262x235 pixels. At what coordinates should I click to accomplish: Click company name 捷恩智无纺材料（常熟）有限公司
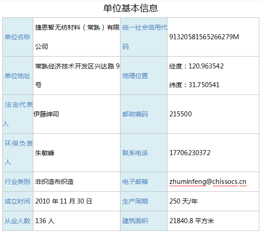(77, 37)
